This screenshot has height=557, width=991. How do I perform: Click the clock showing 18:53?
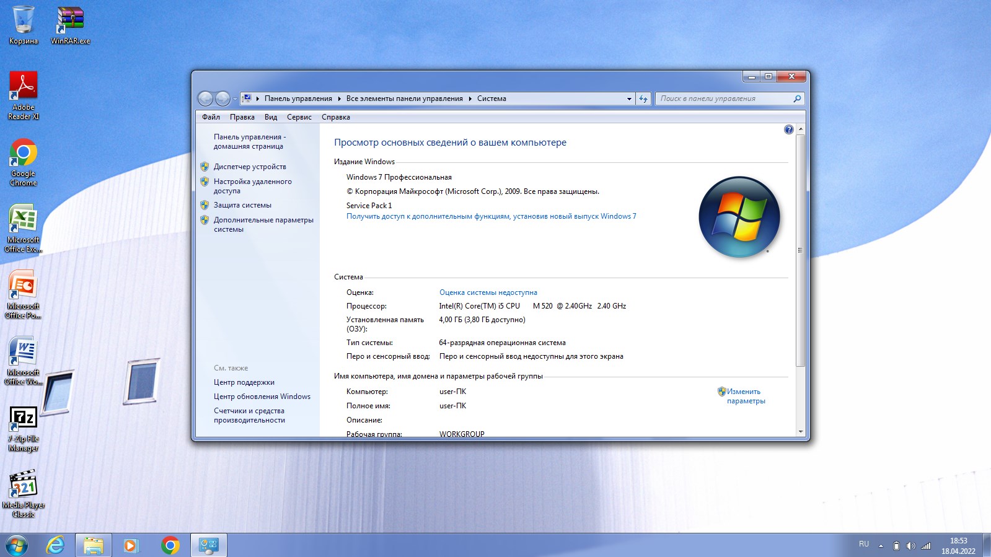tap(958, 541)
